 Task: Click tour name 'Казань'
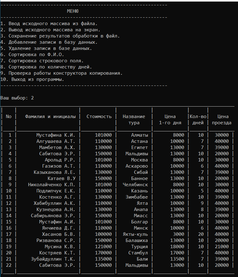click(140, 191)
